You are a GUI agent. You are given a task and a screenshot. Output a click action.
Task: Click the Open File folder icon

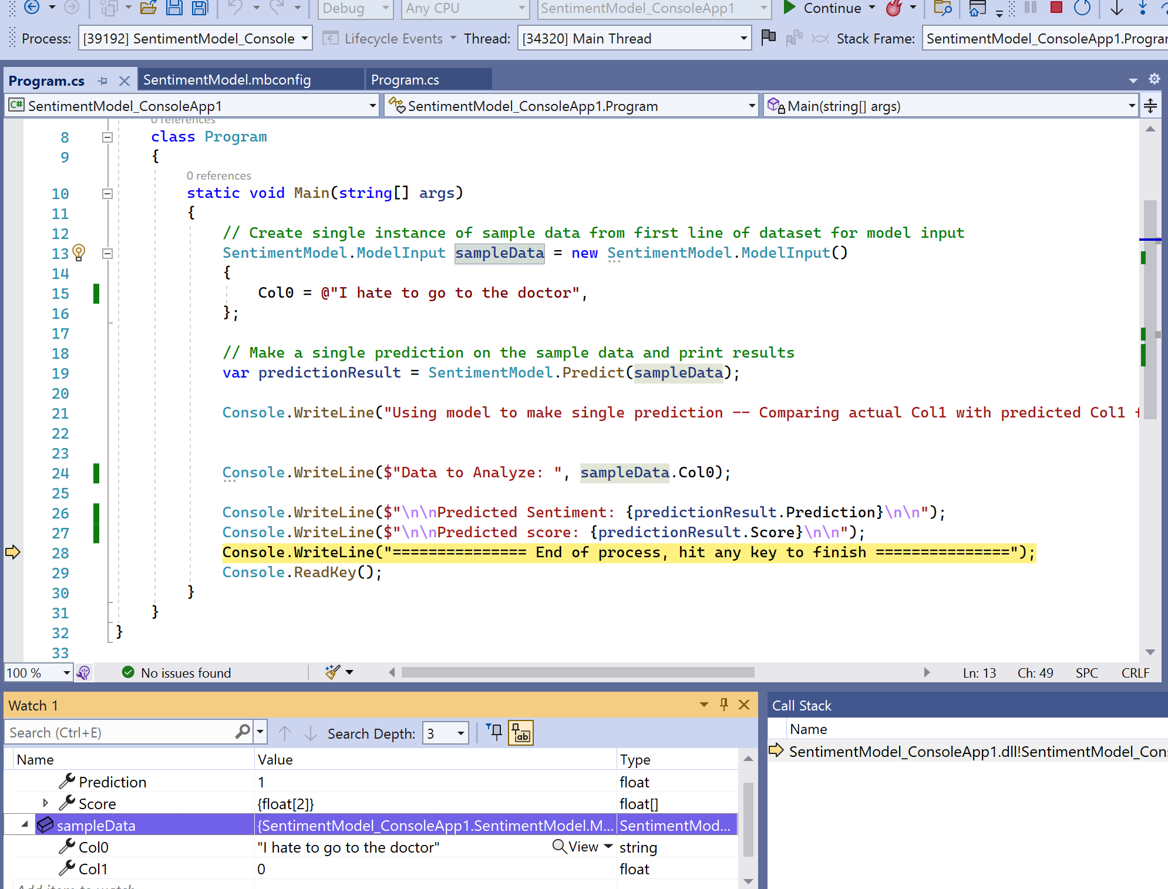[148, 8]
